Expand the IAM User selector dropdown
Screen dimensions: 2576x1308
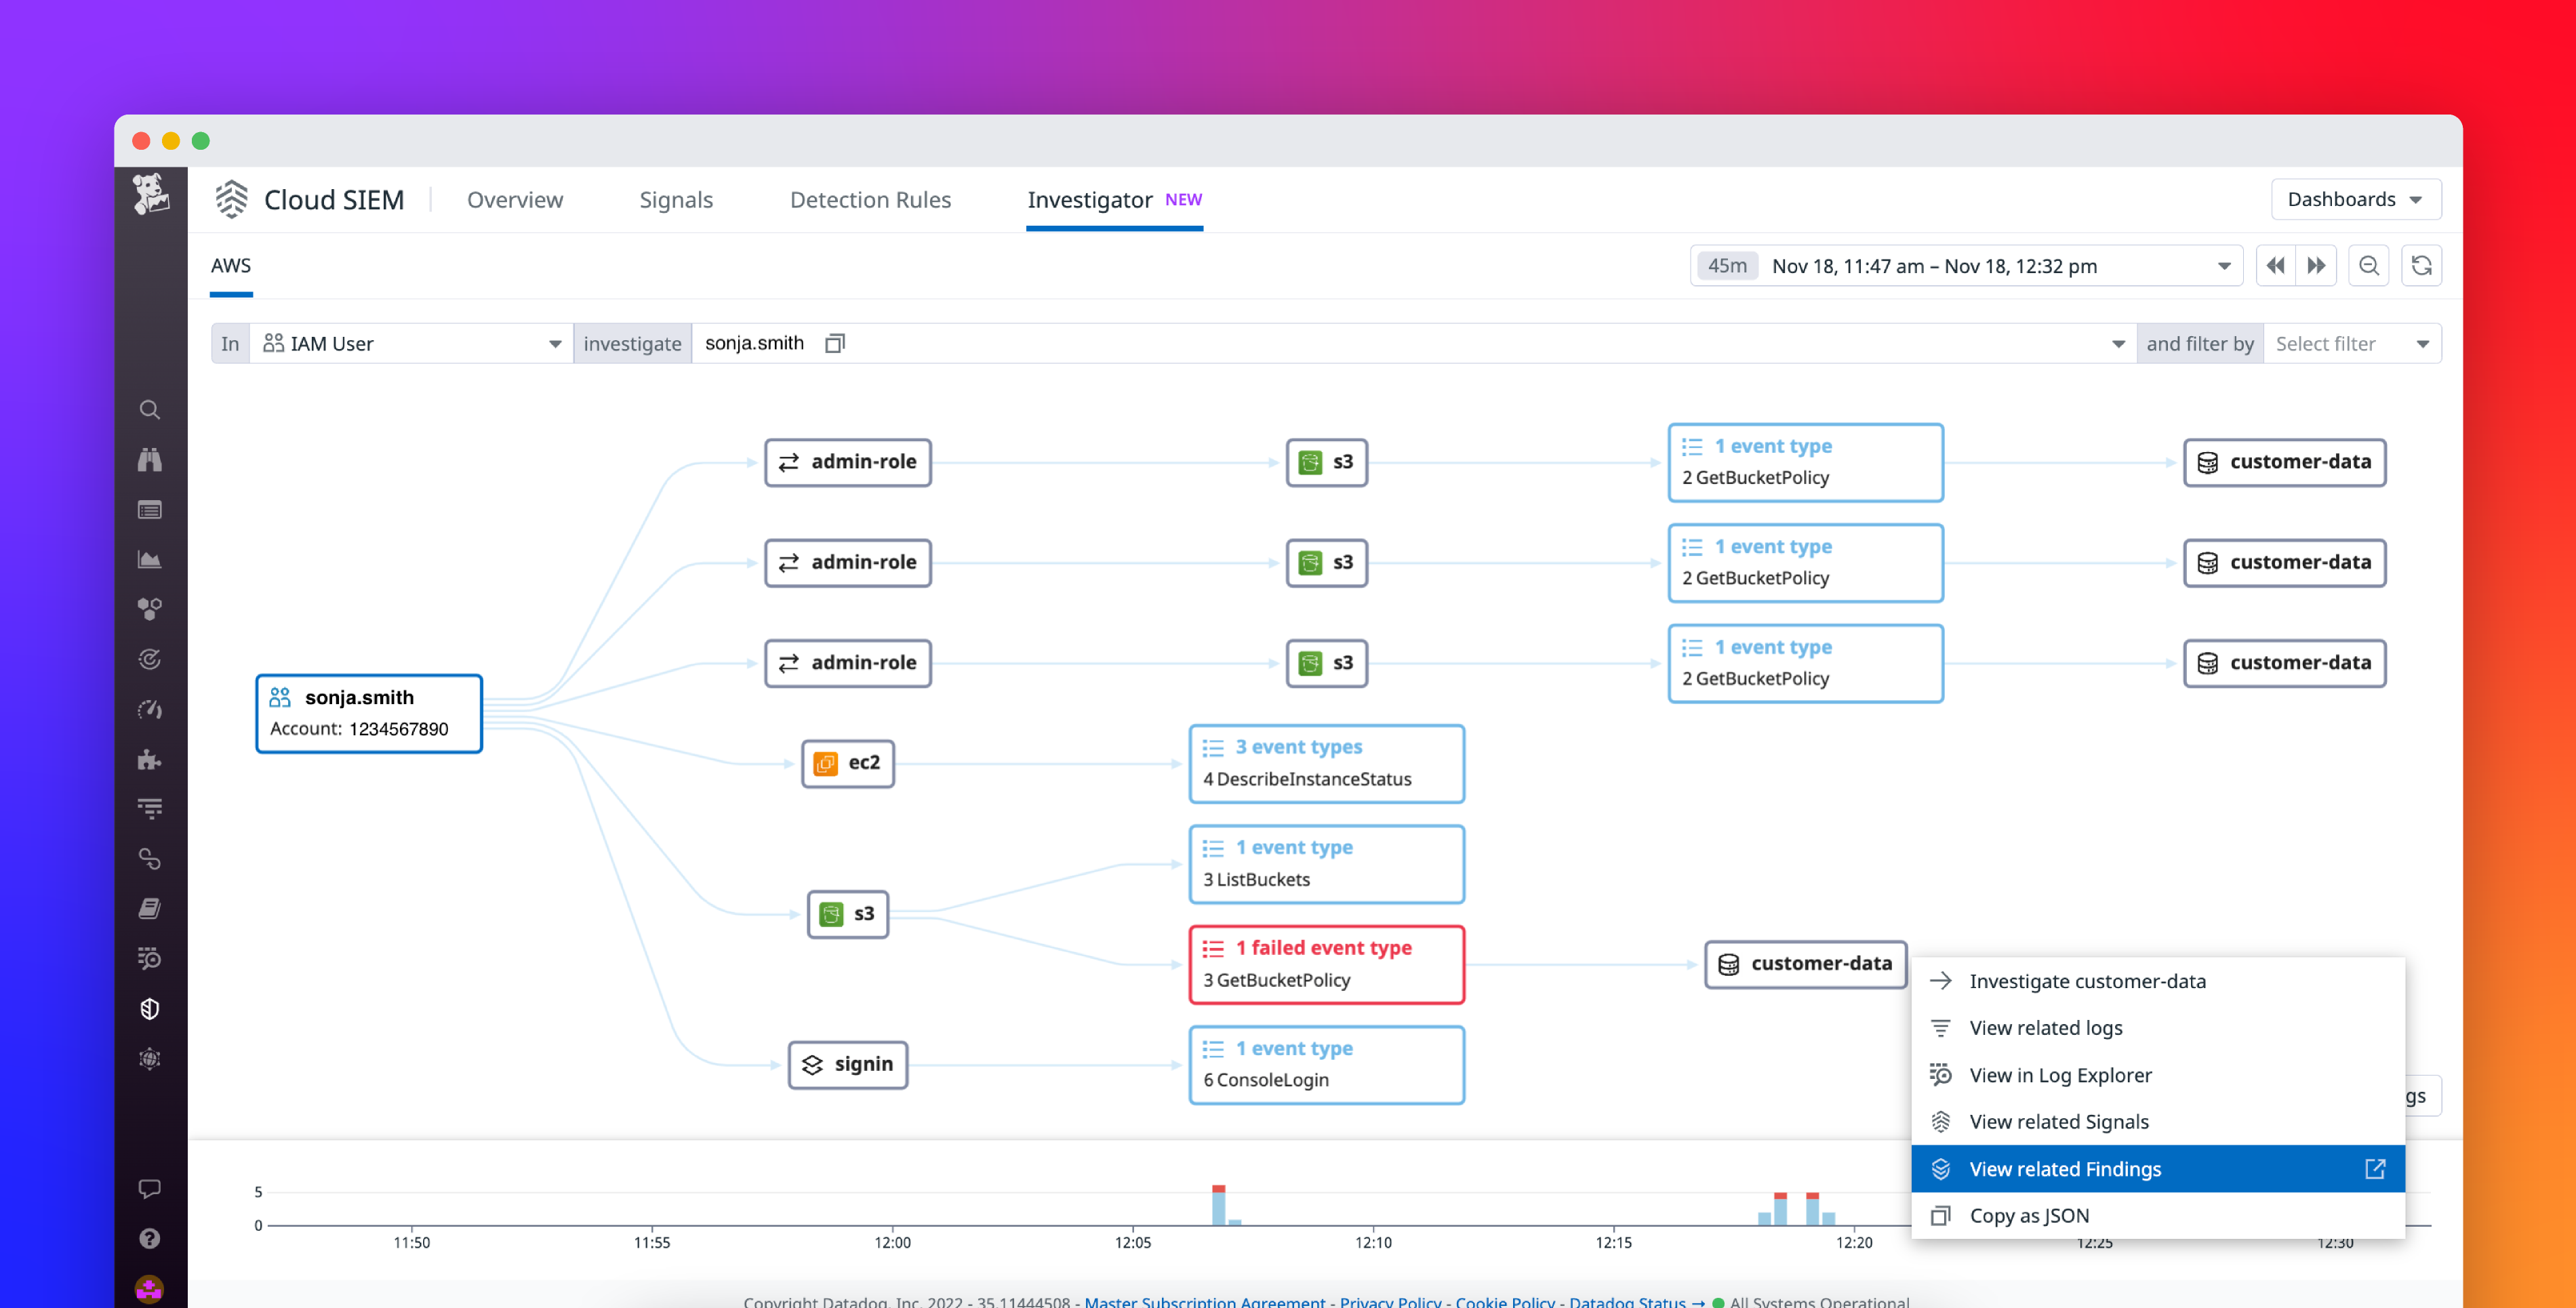pyautogui.click(x=554, y=343)
